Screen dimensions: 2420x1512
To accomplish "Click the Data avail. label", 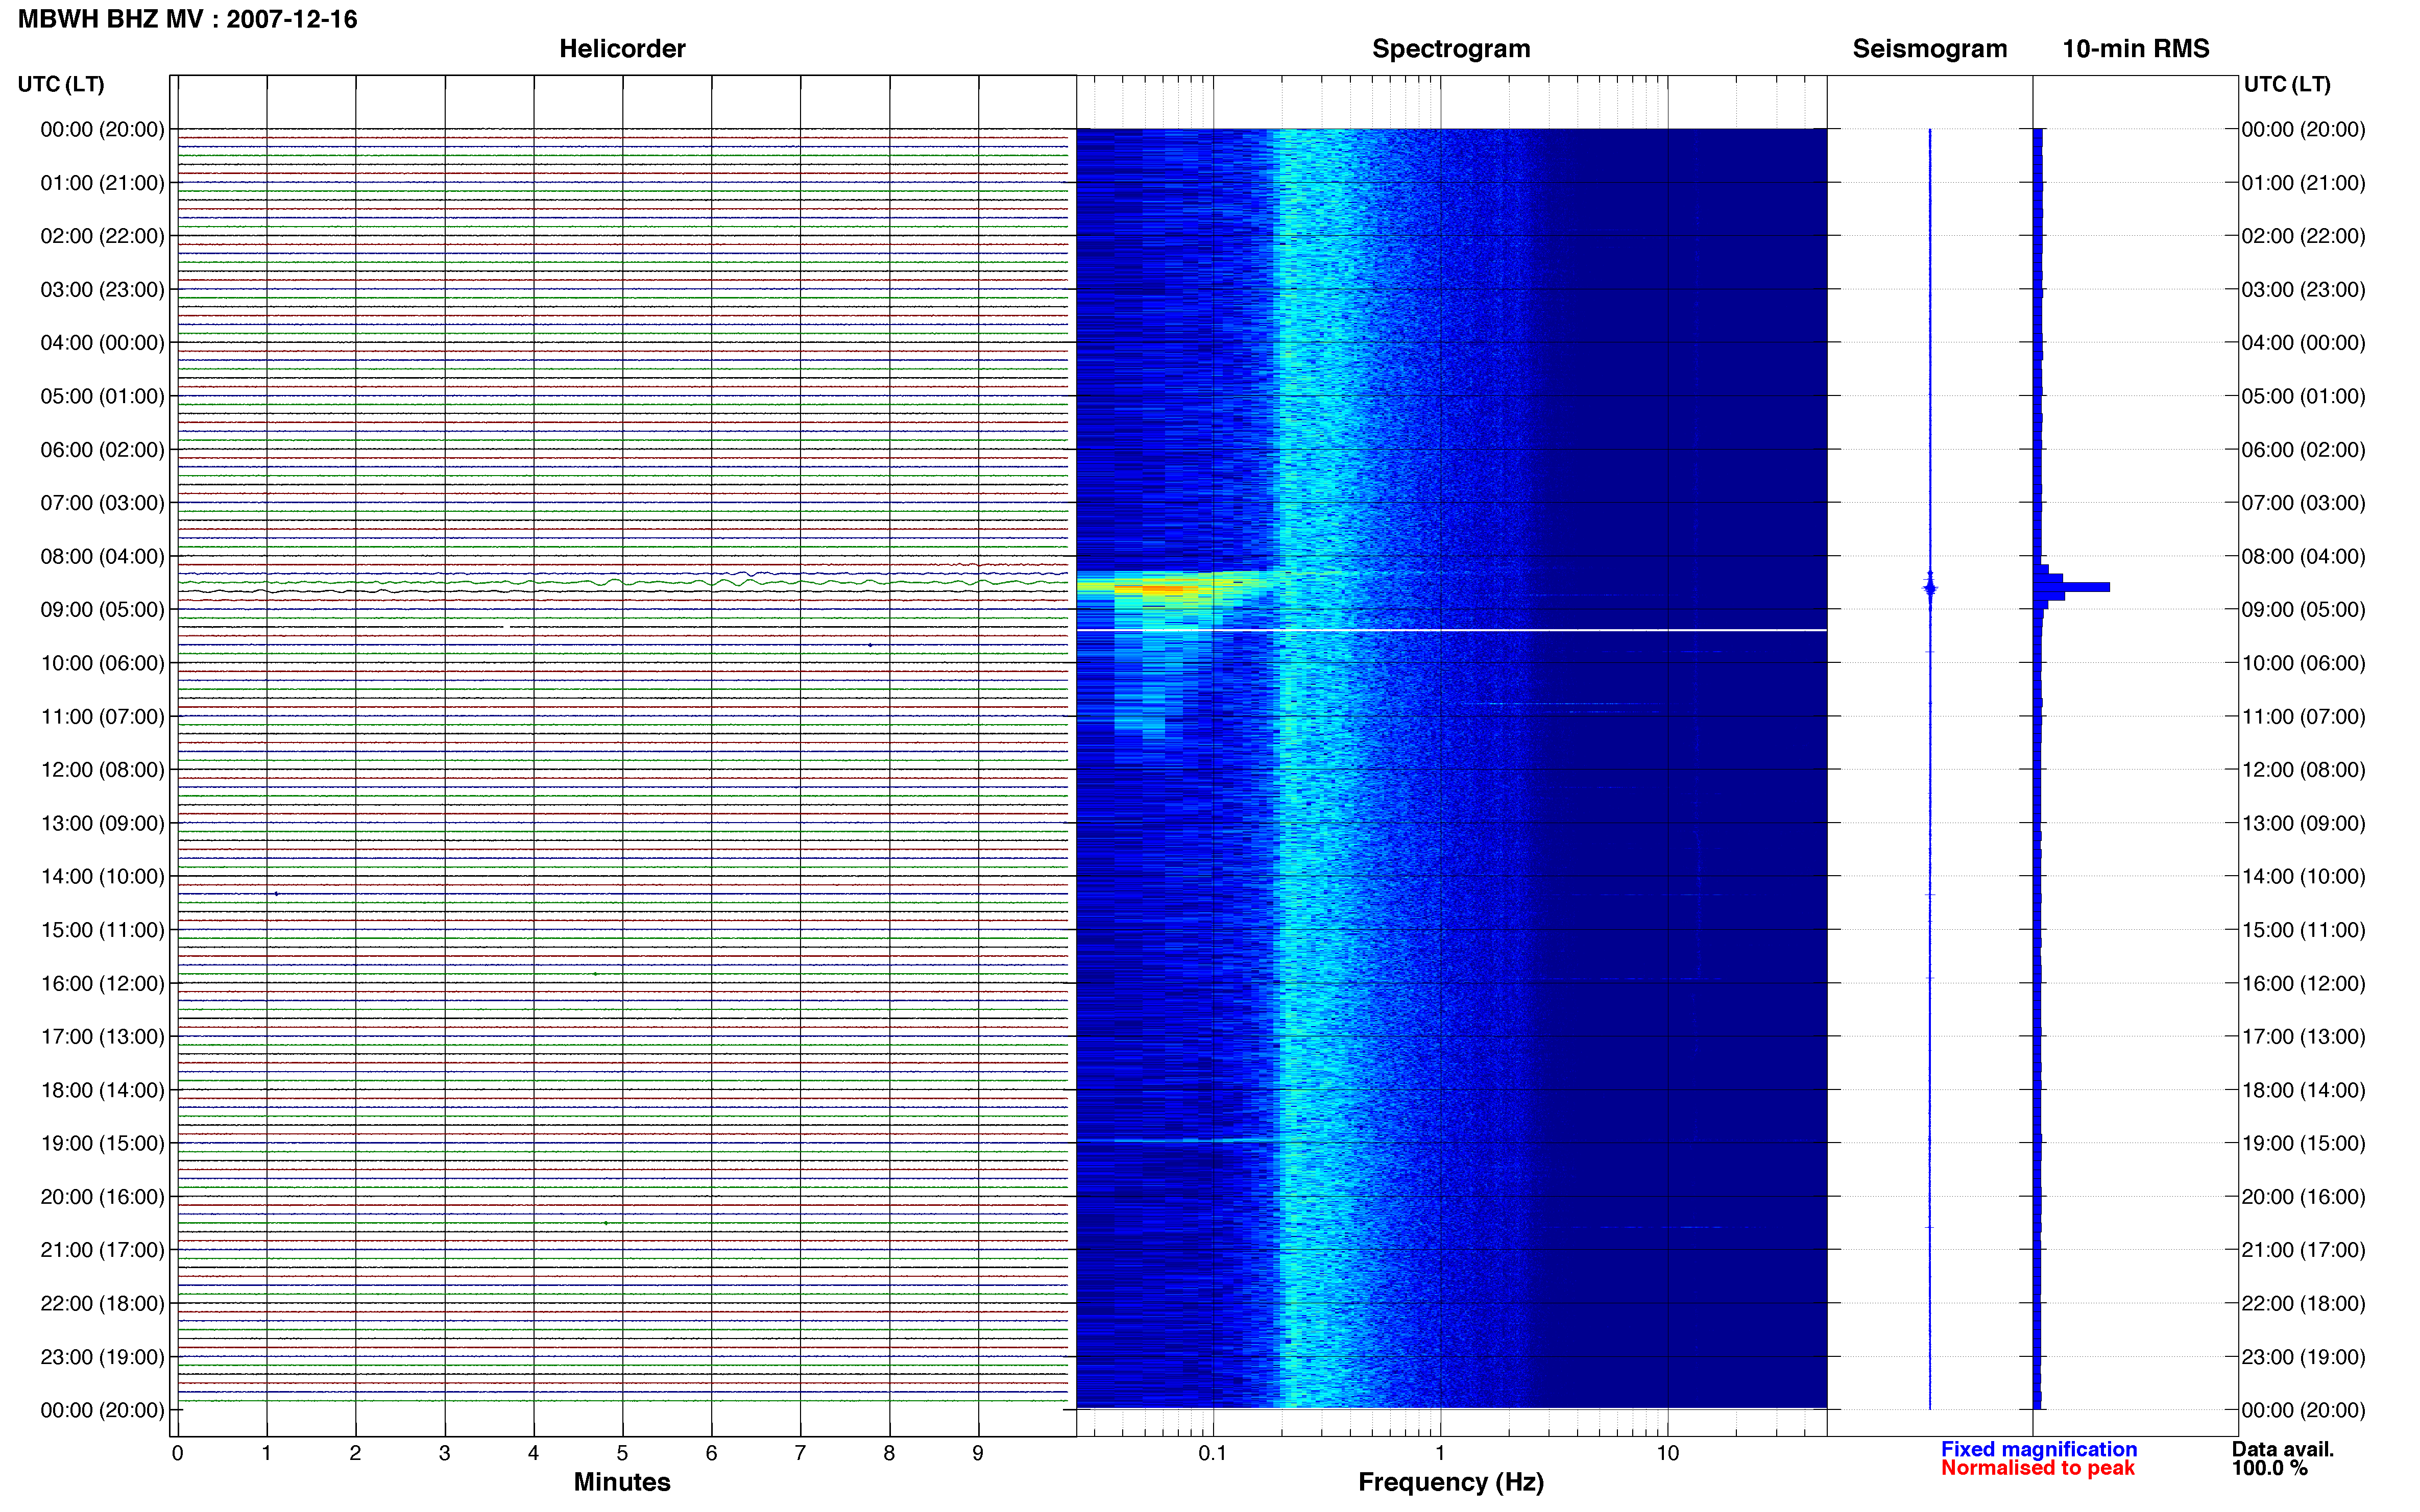I will point(2282,1449).
